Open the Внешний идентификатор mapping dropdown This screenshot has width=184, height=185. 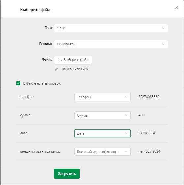pyautogui.click(x=102, y=152)
